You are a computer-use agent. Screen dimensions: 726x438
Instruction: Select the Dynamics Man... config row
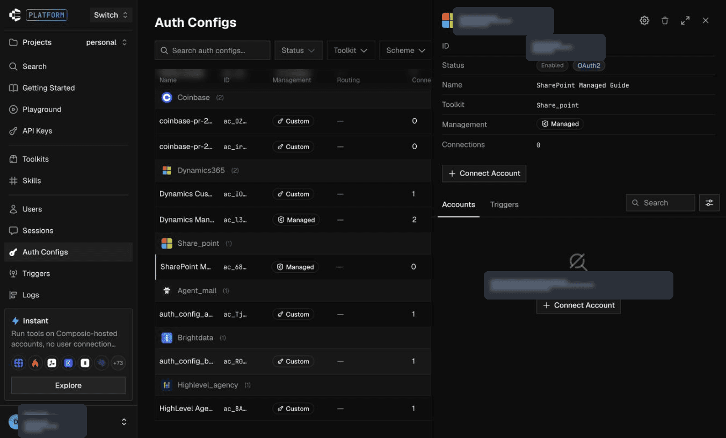click(293, 220)
